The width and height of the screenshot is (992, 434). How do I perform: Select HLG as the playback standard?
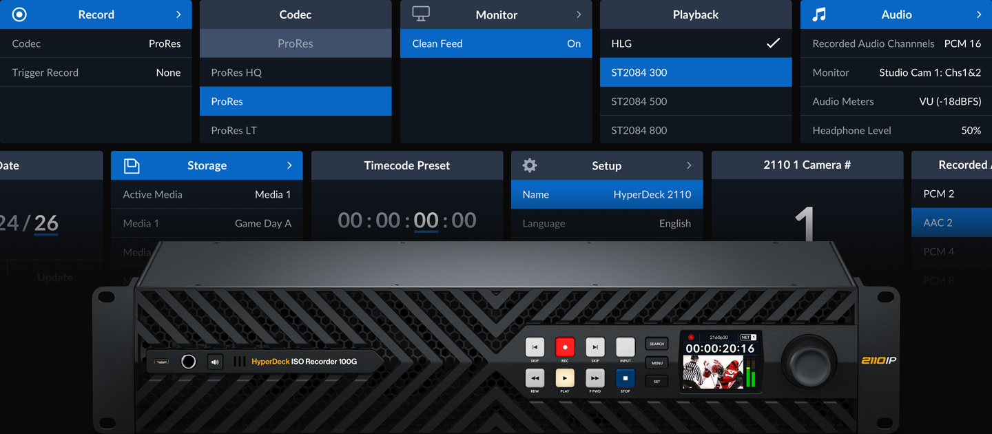click(695, 43)
